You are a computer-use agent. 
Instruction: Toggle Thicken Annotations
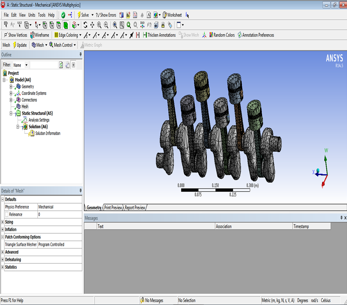pos(159,35)
